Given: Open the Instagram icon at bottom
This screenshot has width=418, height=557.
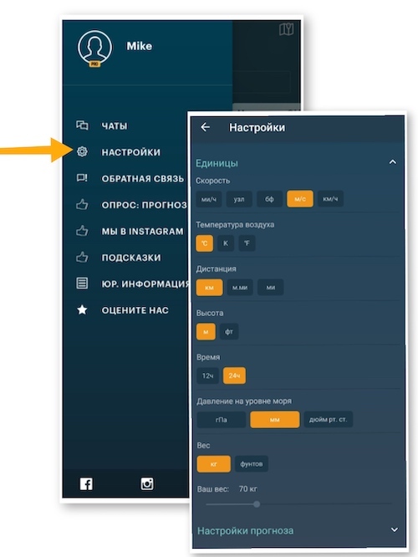Looking at the screenshot, I should click(147, 483).
